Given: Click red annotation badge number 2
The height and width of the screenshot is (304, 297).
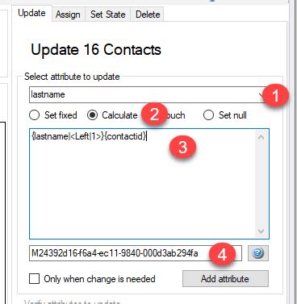Looking at the screenshot, I should [x=154, y=115].
